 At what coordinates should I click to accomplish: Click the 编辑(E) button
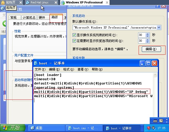(151, 49)
